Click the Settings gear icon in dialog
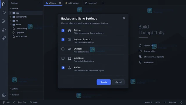The image size is (186, 105). click(x=69, y=31)
